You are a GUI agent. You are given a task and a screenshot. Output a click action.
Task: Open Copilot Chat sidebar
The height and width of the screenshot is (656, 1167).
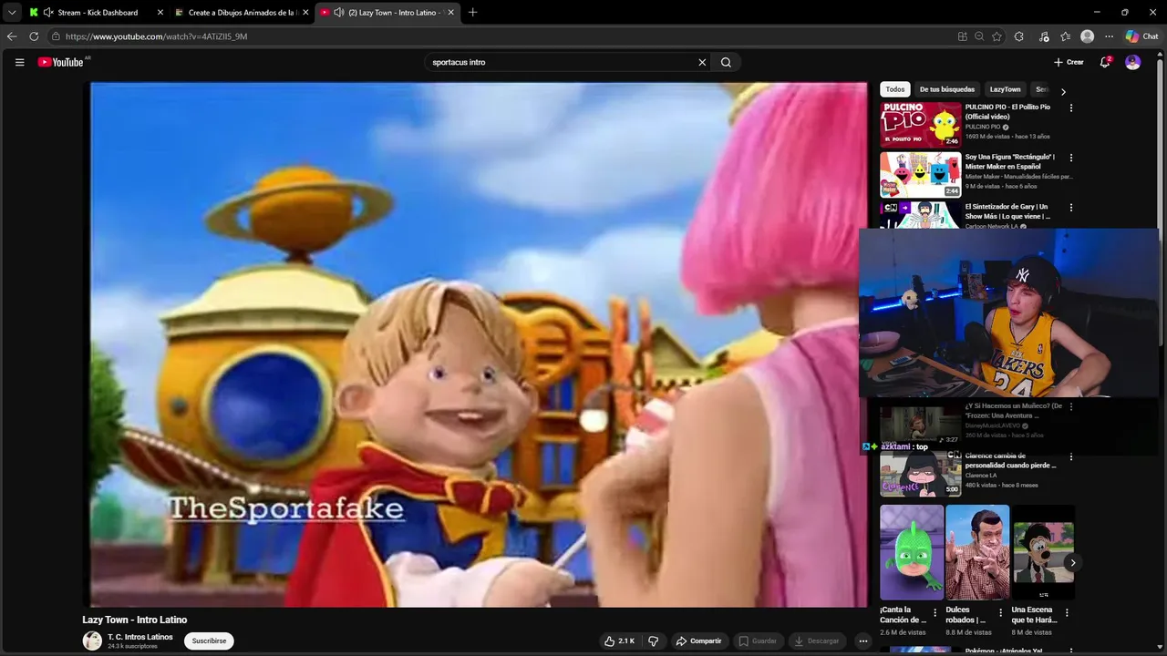point(1141,36)
